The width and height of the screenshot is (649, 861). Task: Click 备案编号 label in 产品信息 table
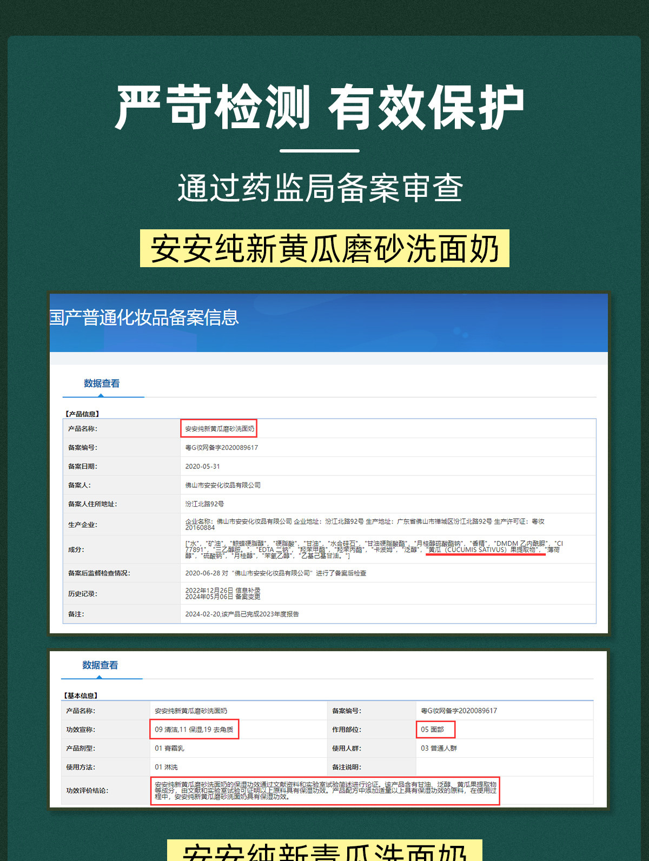[83, 448]
